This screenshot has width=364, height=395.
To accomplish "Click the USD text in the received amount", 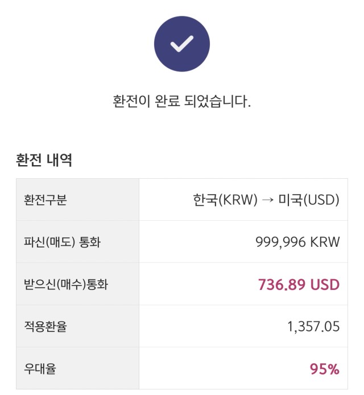I will pos(325,284).
